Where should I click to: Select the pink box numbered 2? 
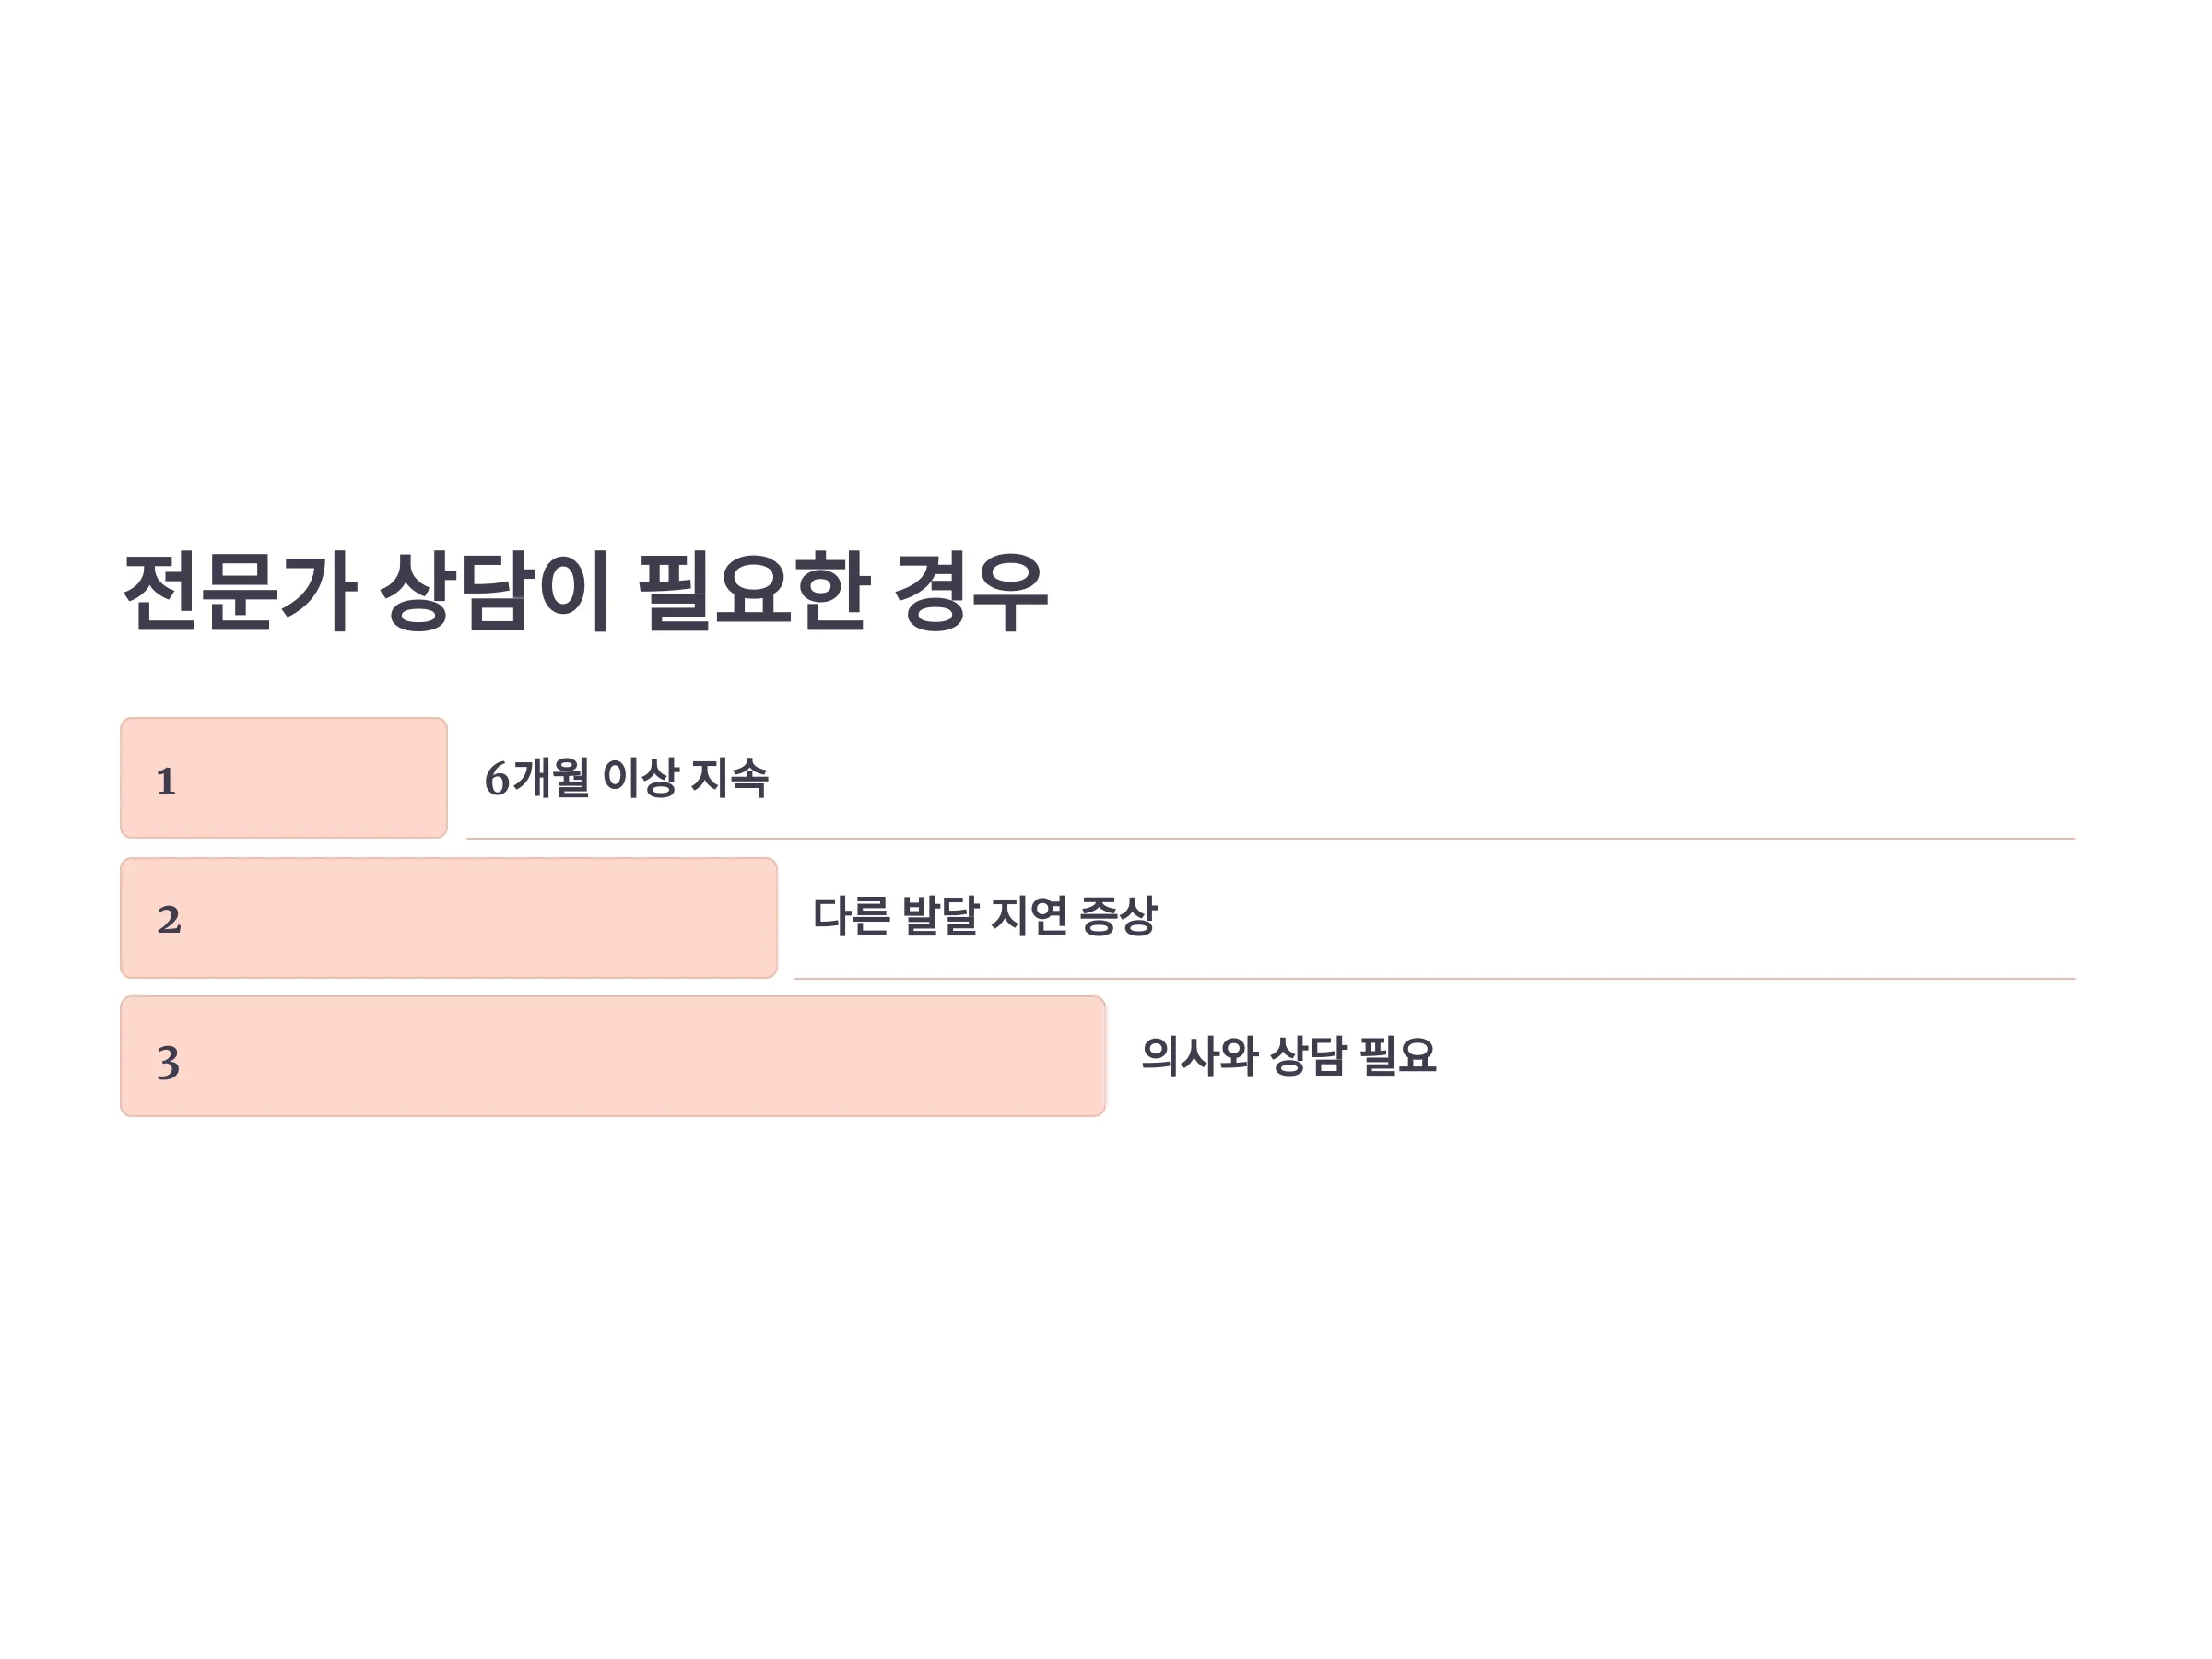pos(449,918)
